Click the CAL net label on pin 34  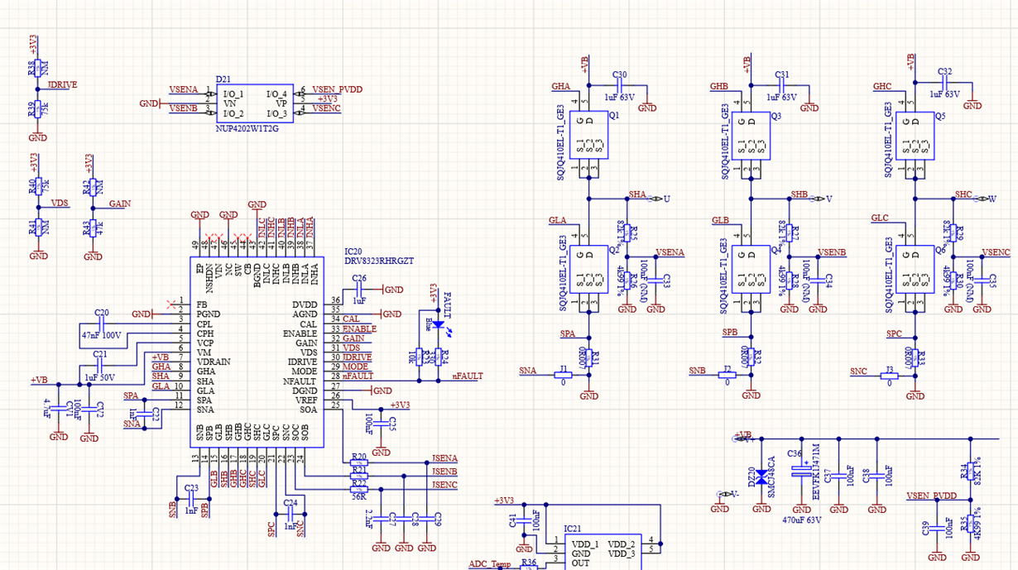(x=352, y=319)
